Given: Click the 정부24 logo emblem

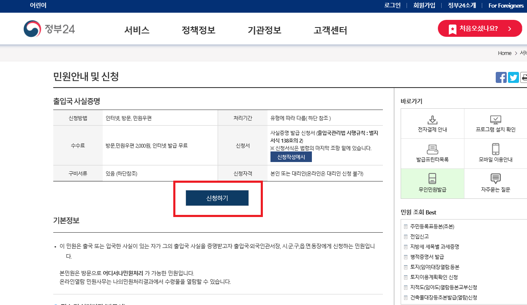Looking at the screenshot, I should [32, 29].
